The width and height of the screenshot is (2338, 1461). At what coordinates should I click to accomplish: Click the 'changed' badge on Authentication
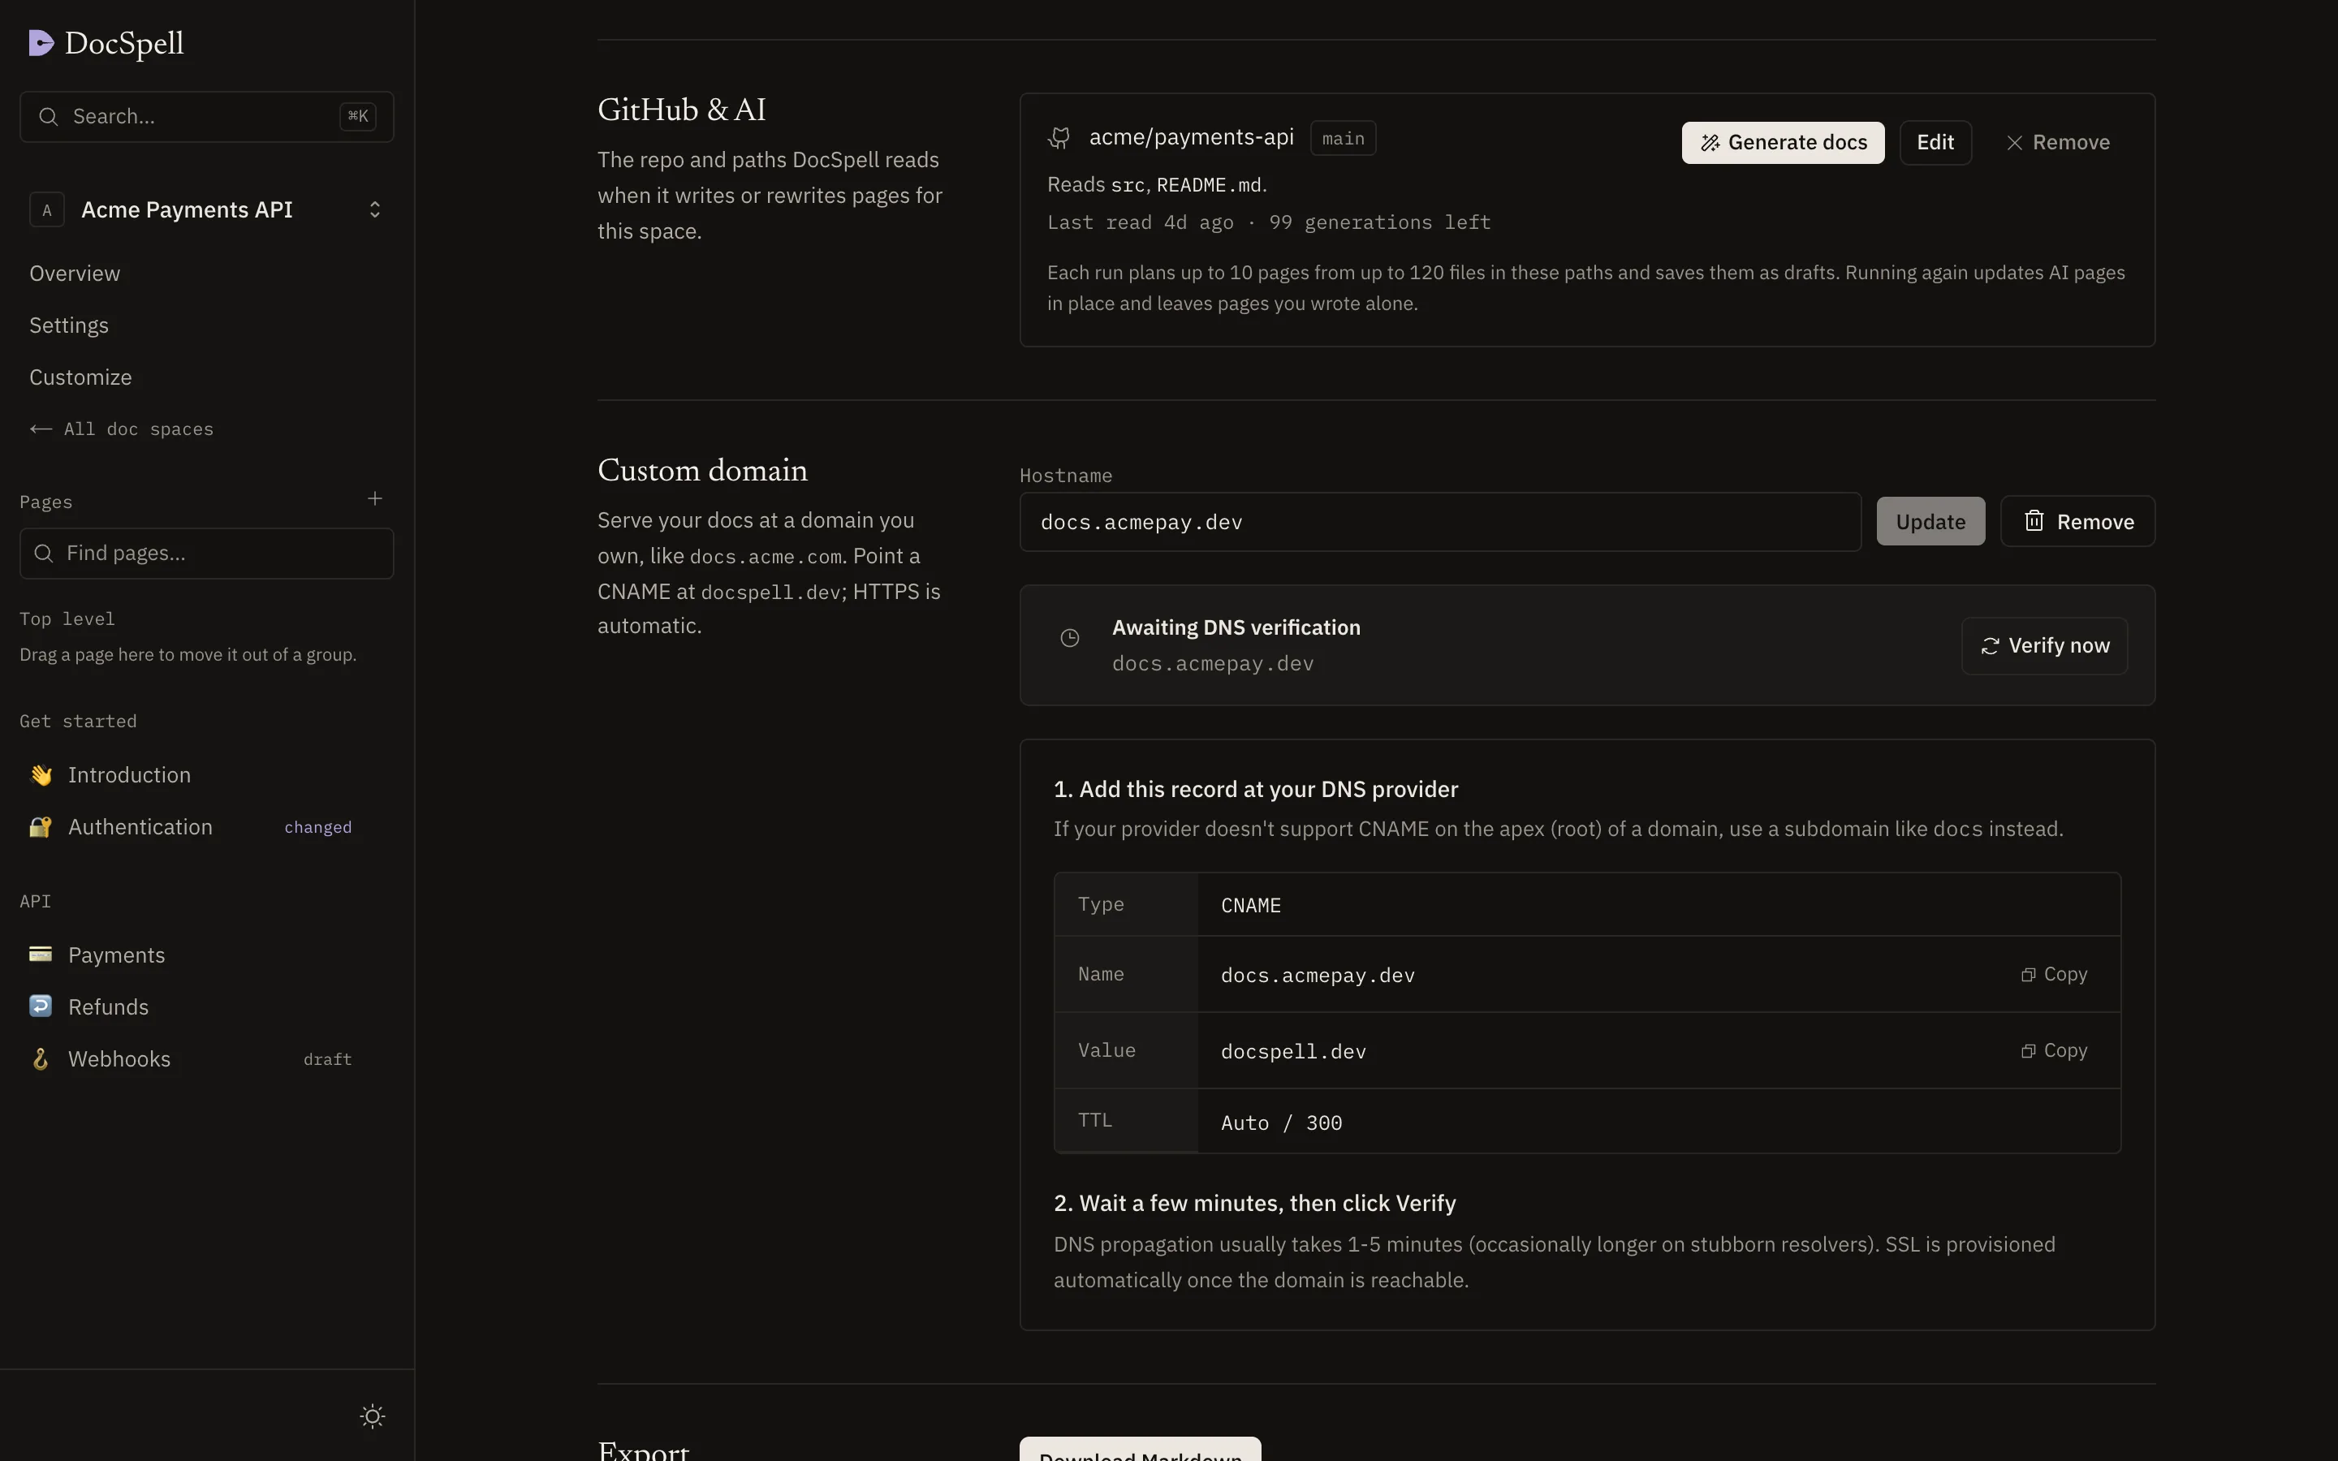pyautogui.click(x=318, y=827)
